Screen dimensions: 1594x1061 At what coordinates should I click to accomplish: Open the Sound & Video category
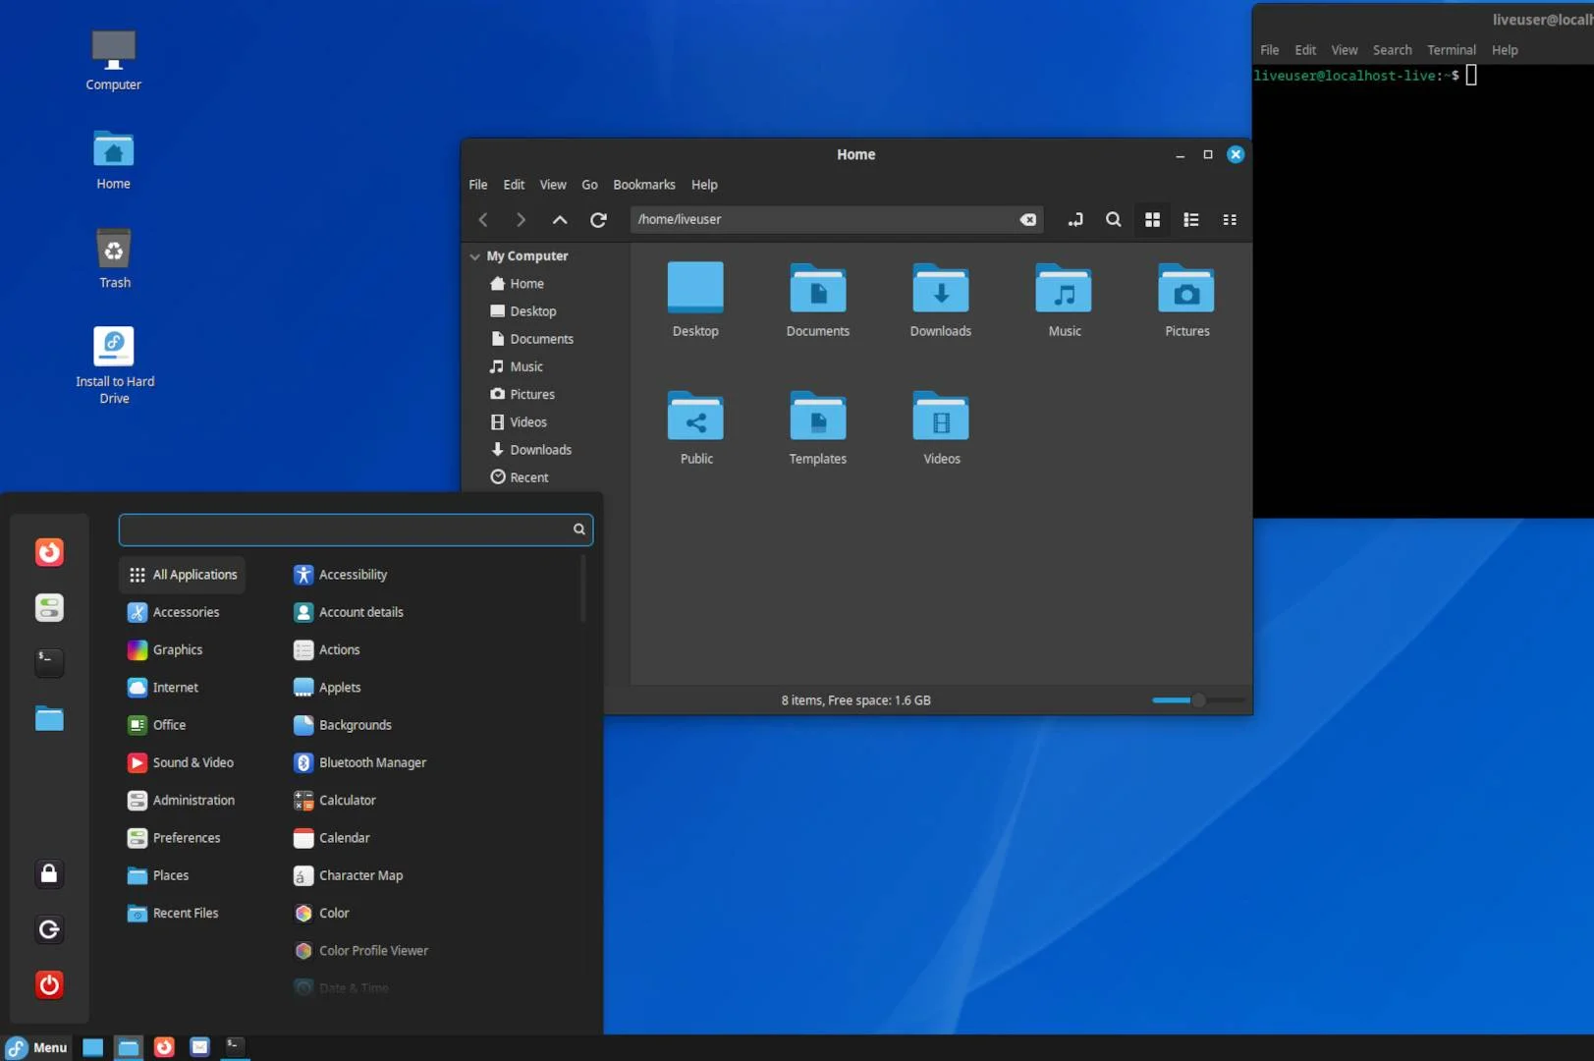click(192, 762)
